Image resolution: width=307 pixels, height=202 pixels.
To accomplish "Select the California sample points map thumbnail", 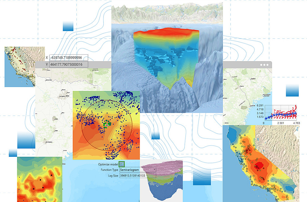I will [25, 67].
